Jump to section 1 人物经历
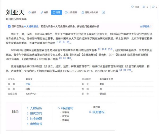Screen dimensions: 159x134 (34, 108)
